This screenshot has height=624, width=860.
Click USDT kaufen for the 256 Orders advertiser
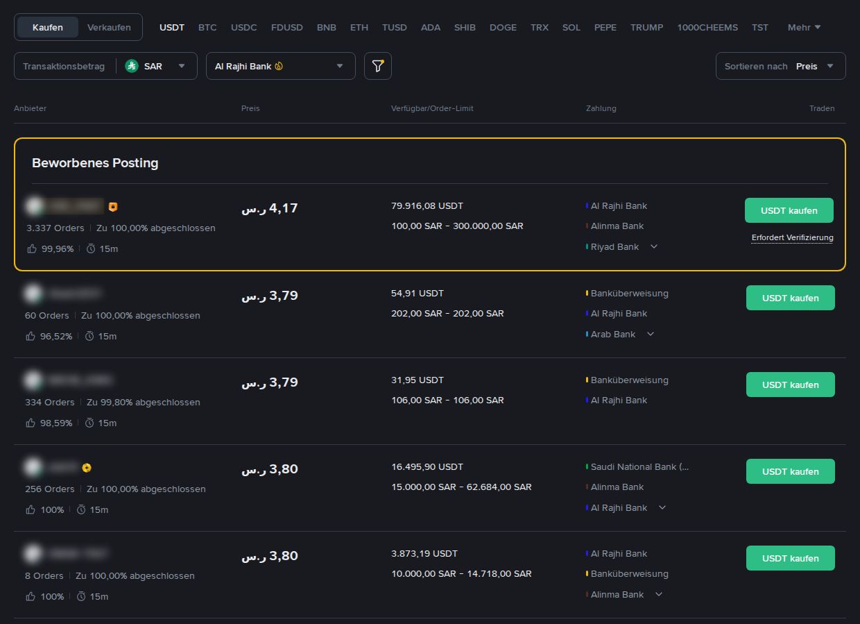point(791,471)
